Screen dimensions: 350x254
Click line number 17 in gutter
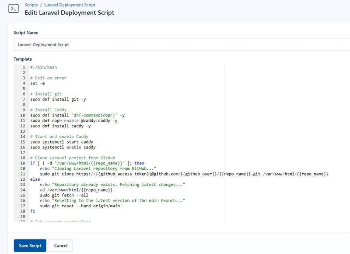coord(23,152)
